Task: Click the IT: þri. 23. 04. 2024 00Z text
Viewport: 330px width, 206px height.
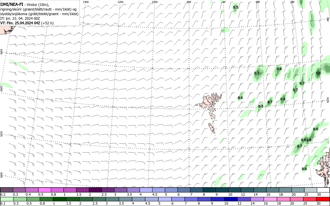Action: point(20,18)
